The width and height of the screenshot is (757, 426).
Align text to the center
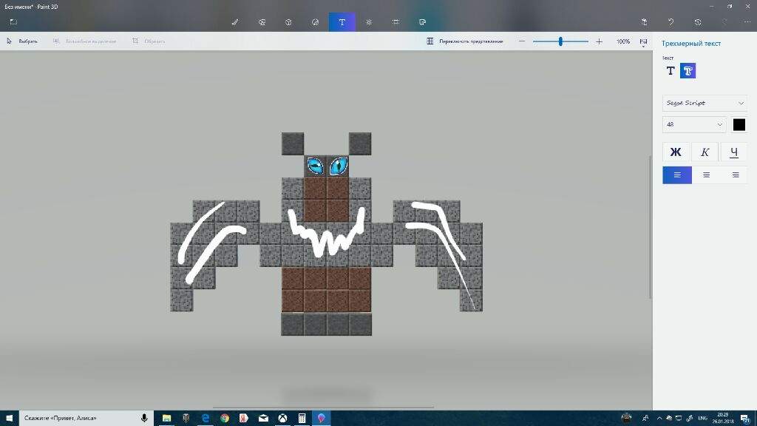[706, 175]
